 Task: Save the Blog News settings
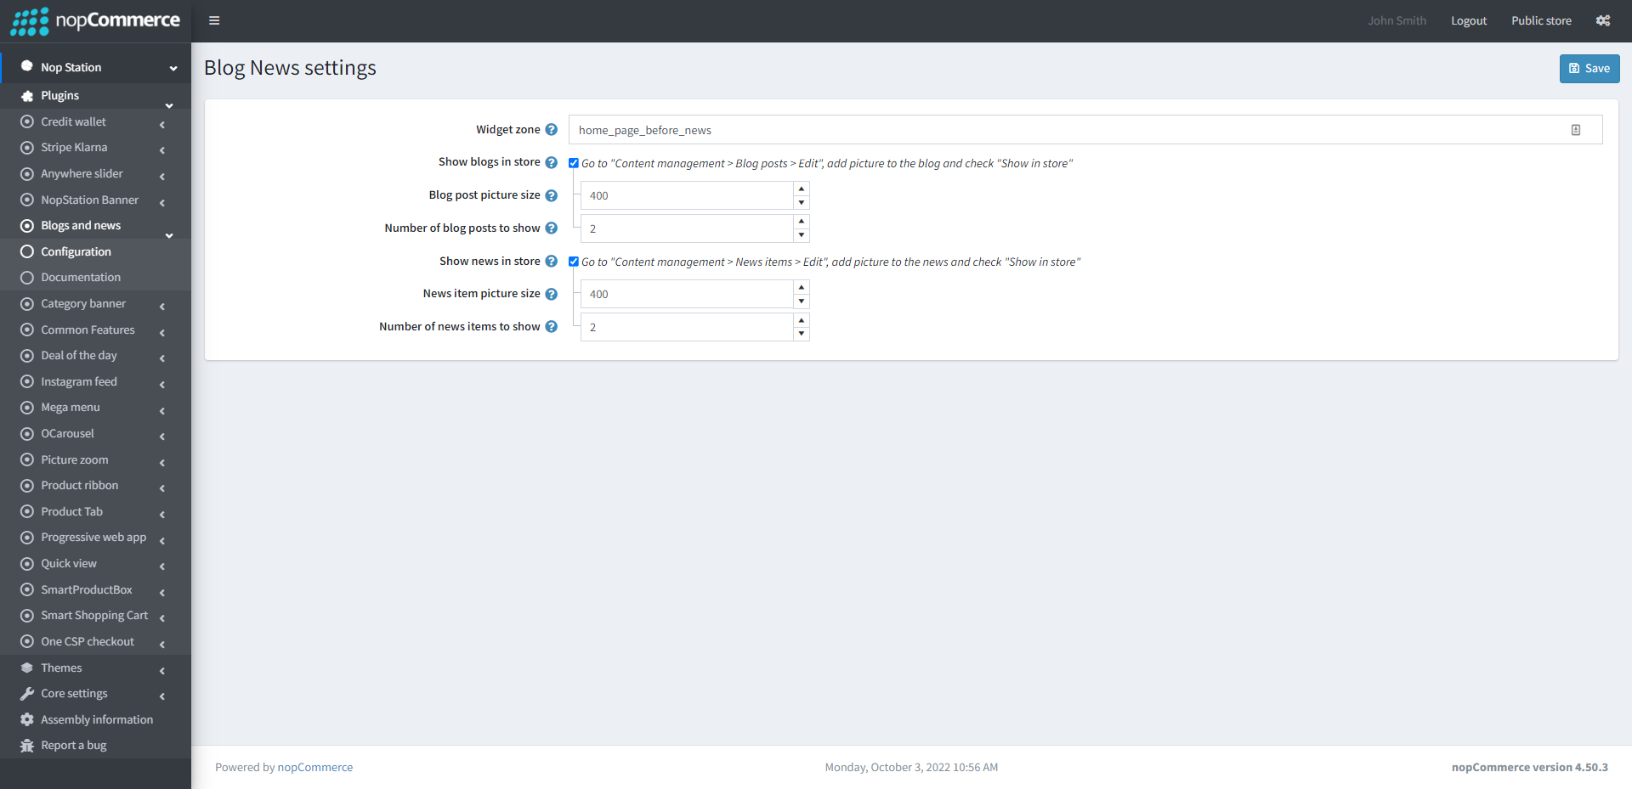(x=1589, y=69)
